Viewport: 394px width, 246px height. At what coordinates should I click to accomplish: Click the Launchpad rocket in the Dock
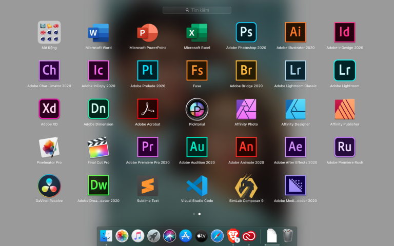pos(153,236)
